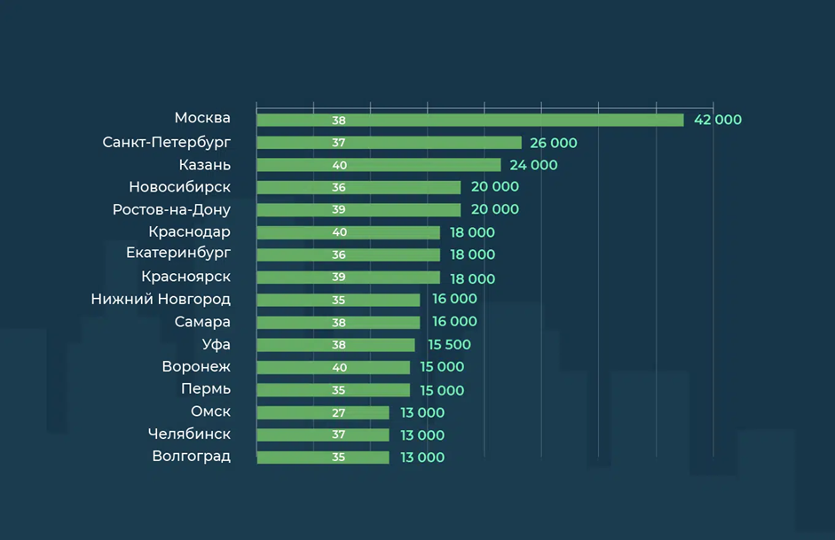Select the Ростов-на-Дону city label
Screen dimensions: 835x540
[x=171, y=209]
